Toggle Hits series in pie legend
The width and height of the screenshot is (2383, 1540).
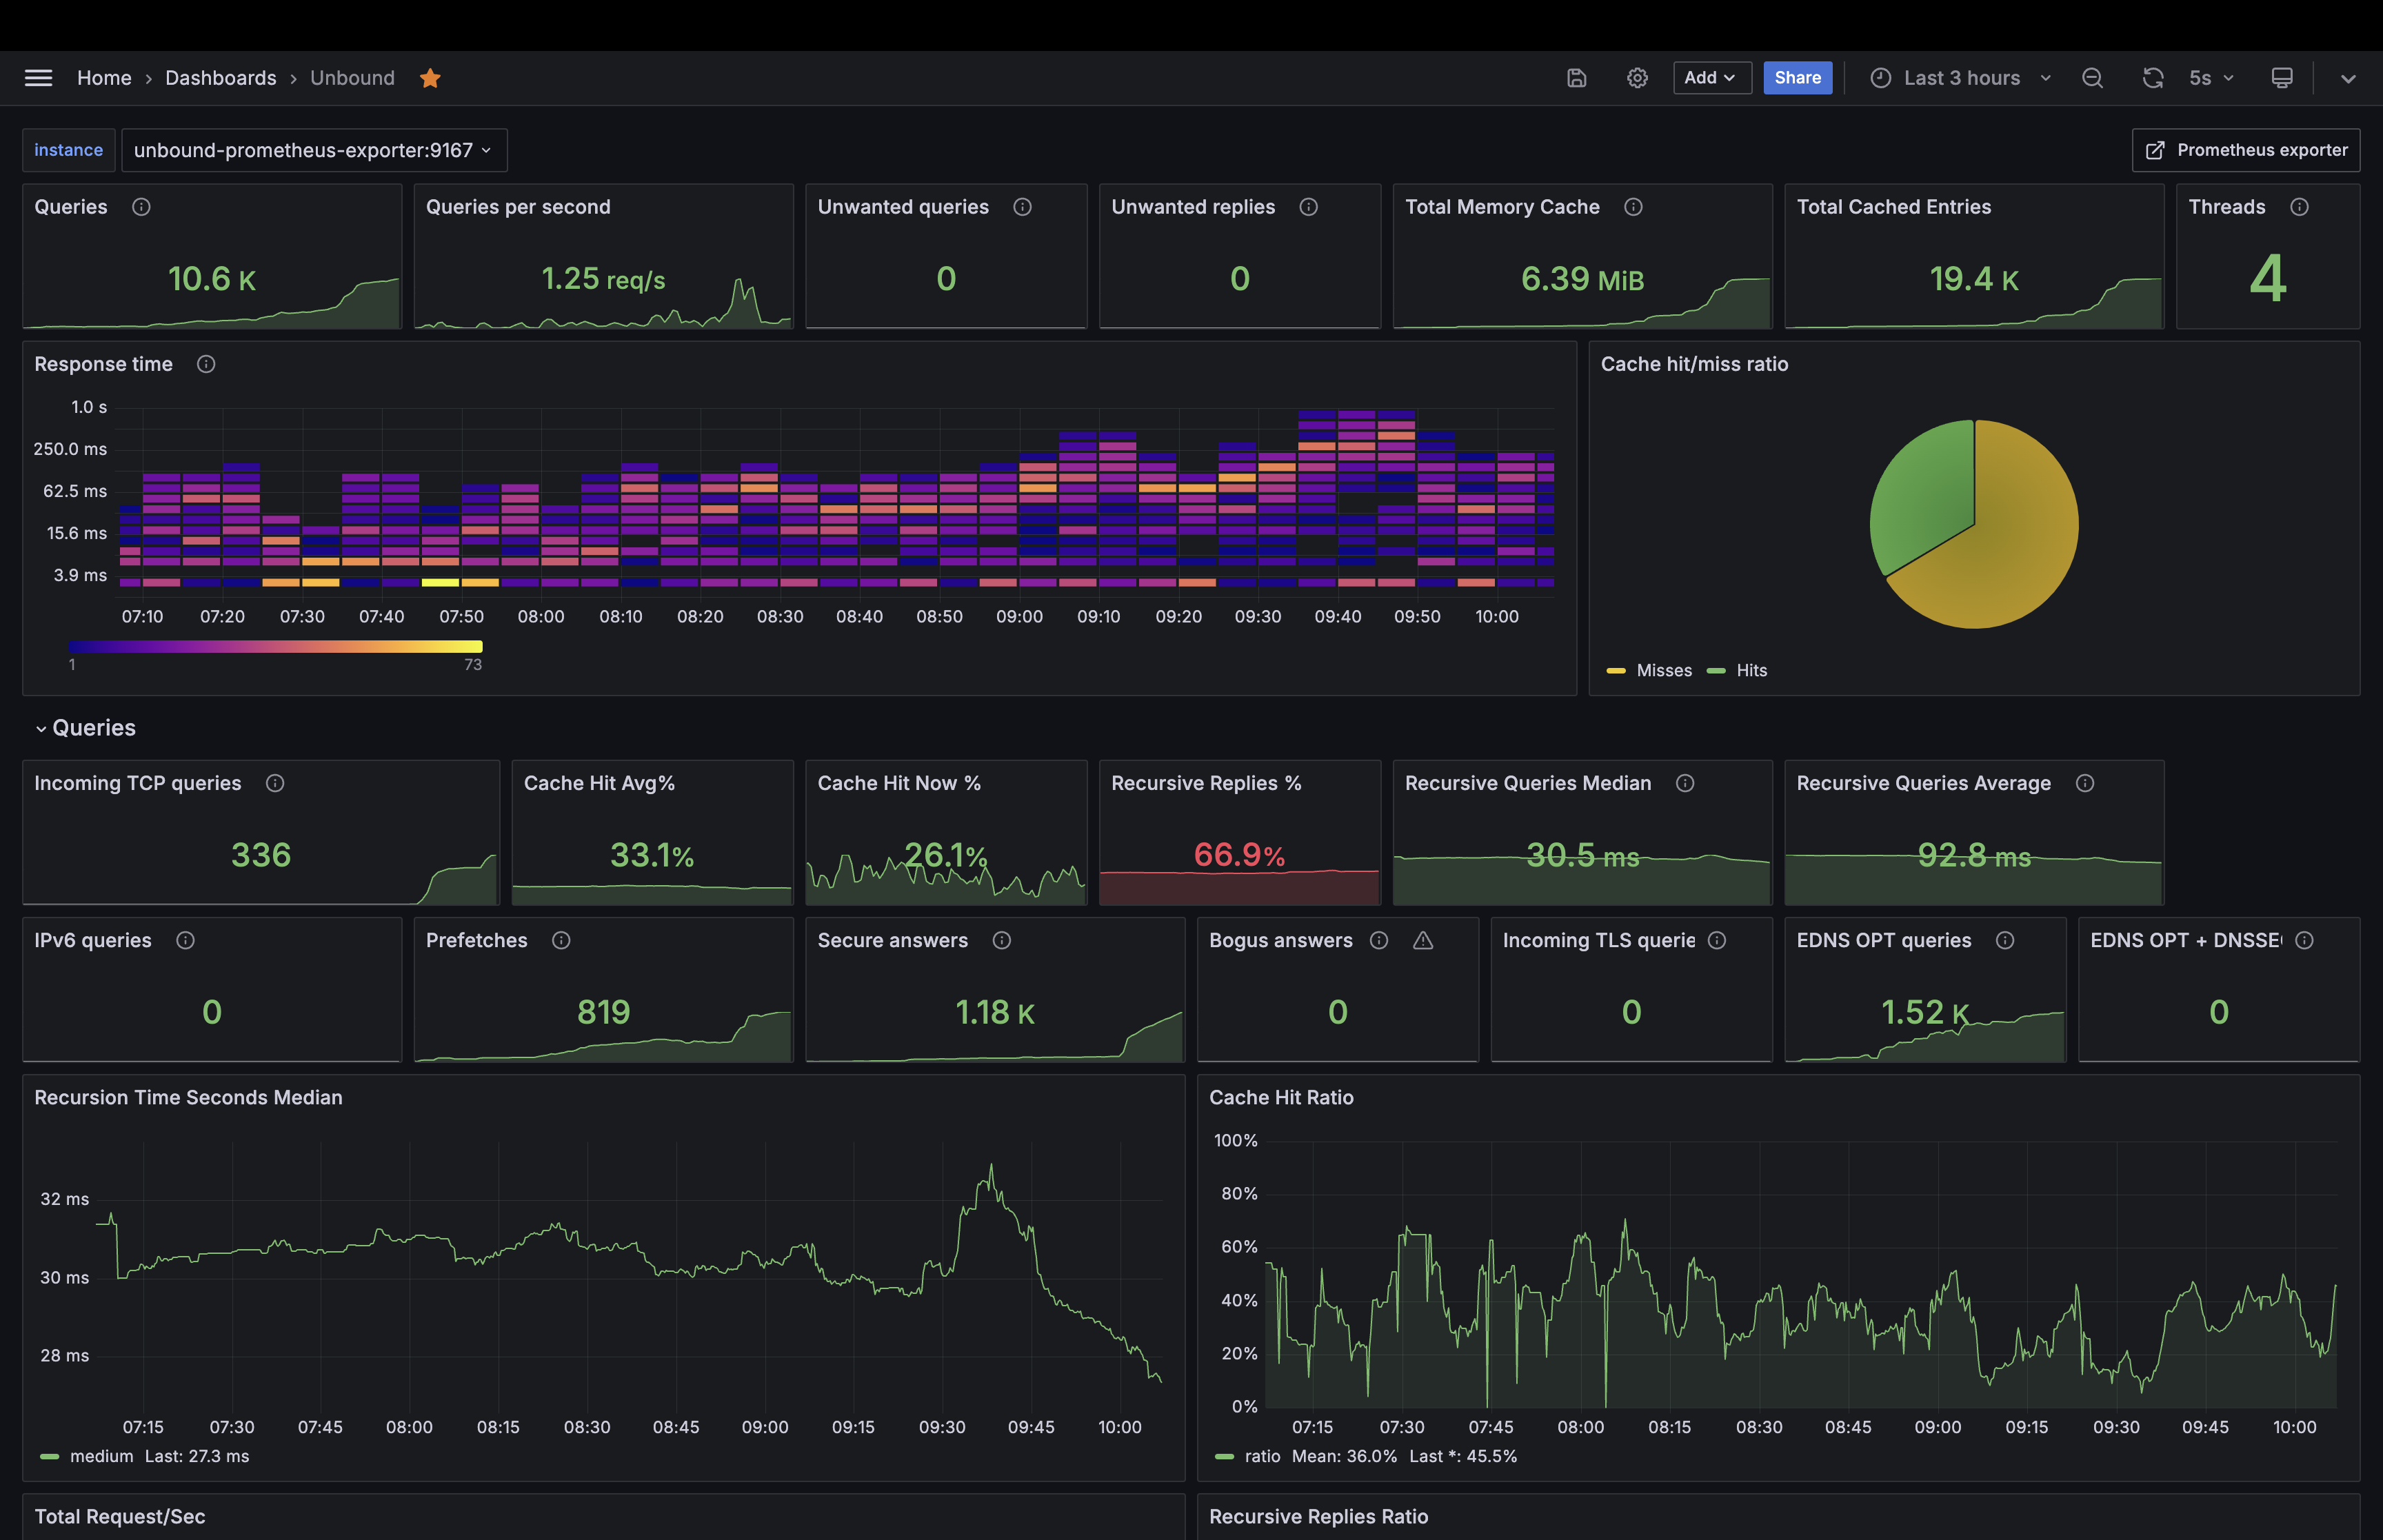coord(1751,670)
